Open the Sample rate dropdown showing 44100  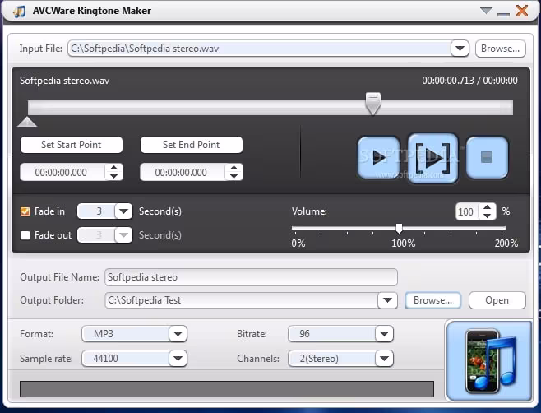pos(178,359)
